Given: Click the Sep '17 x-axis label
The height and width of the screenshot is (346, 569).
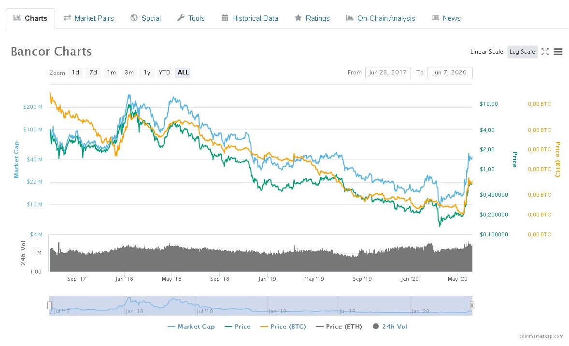Looking at the screenshot, I should (77, 279).
